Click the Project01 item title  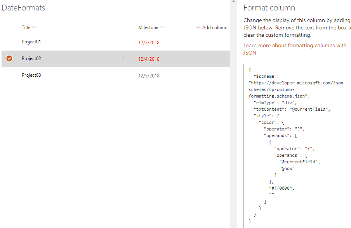pyautogui.click(x=31, y=42)
